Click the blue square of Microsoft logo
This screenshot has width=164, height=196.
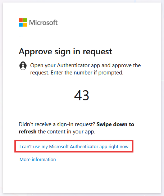pos(20,24)
